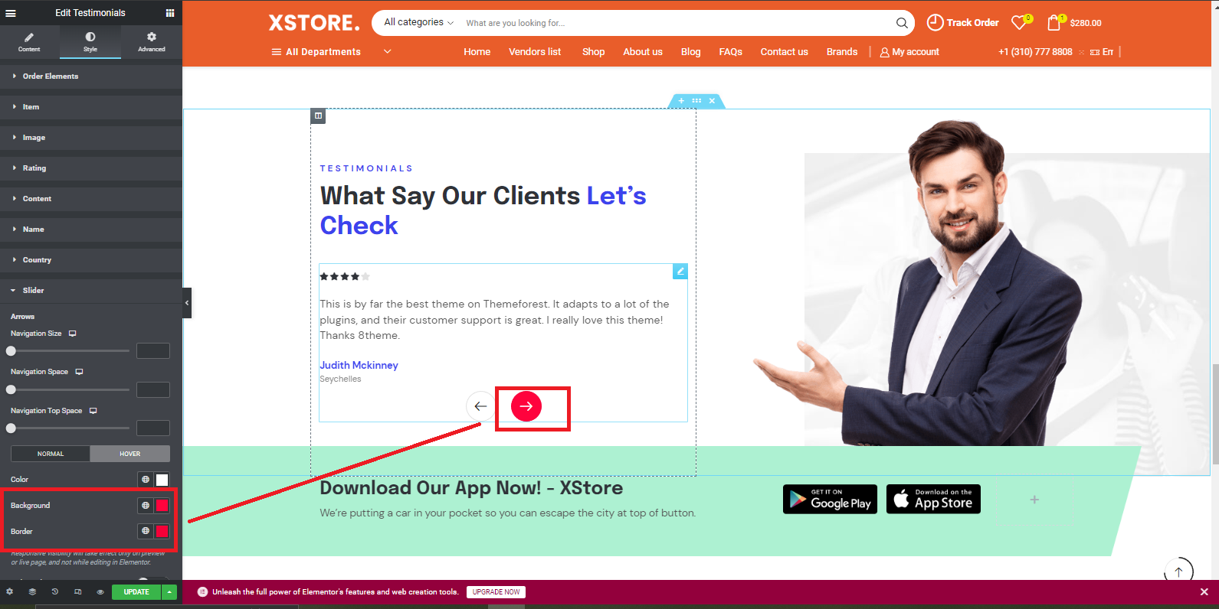Click the UPGRADE NOW button
Screen dimensions: 1219x609
pos(496,591)
